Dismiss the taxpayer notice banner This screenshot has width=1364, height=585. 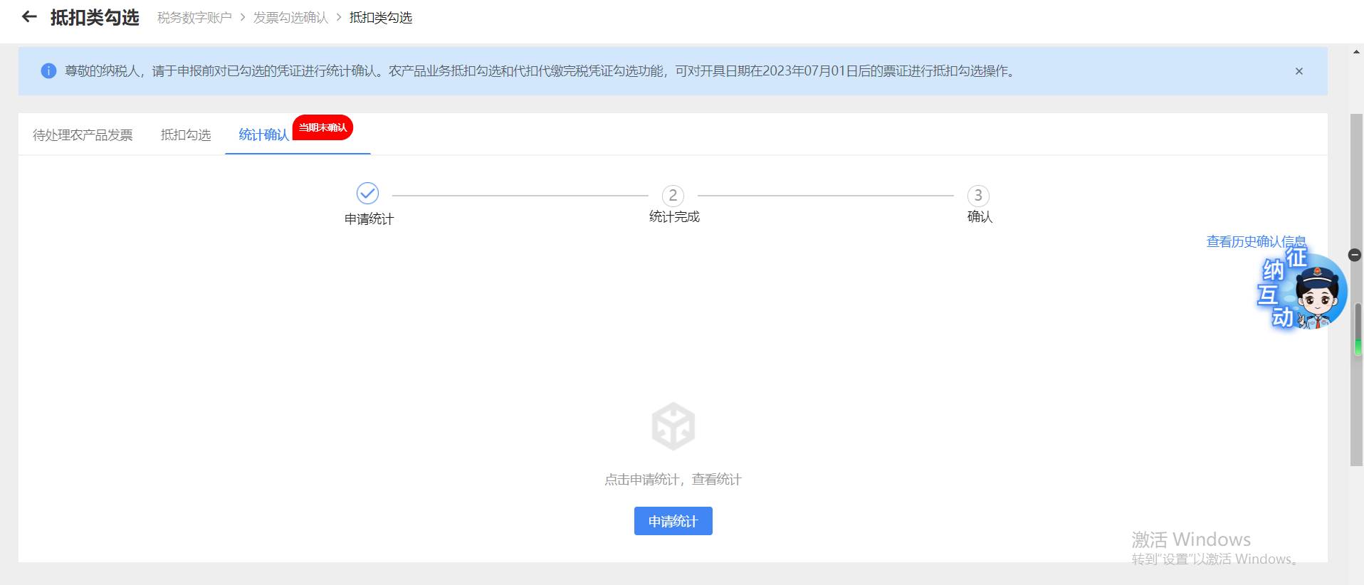pyautogui.click(x=1299, y=71)
